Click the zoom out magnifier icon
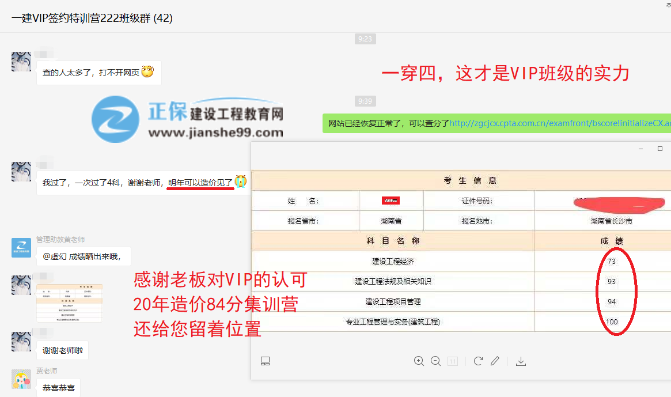Viewport: 671px width, 397px height. [436, 361]
